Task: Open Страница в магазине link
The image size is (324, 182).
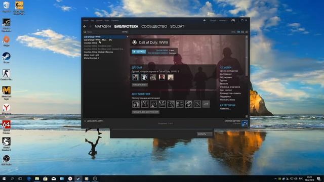Action: (230, 87)
